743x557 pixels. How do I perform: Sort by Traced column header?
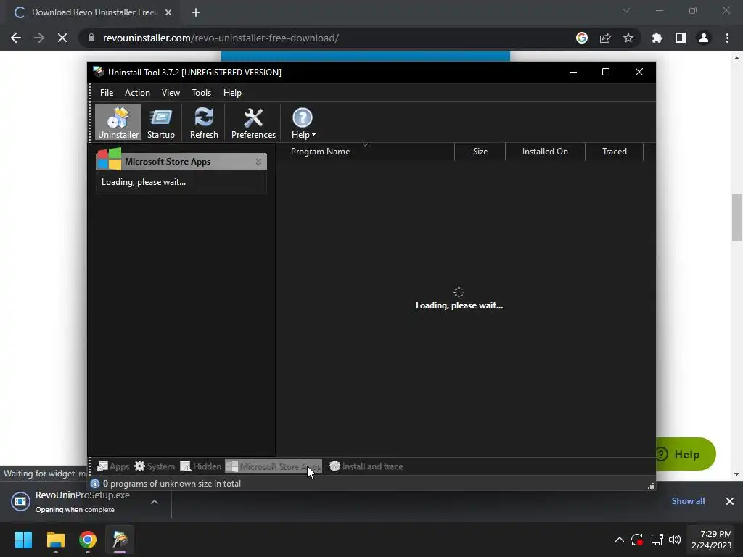(x=614, y=152)
